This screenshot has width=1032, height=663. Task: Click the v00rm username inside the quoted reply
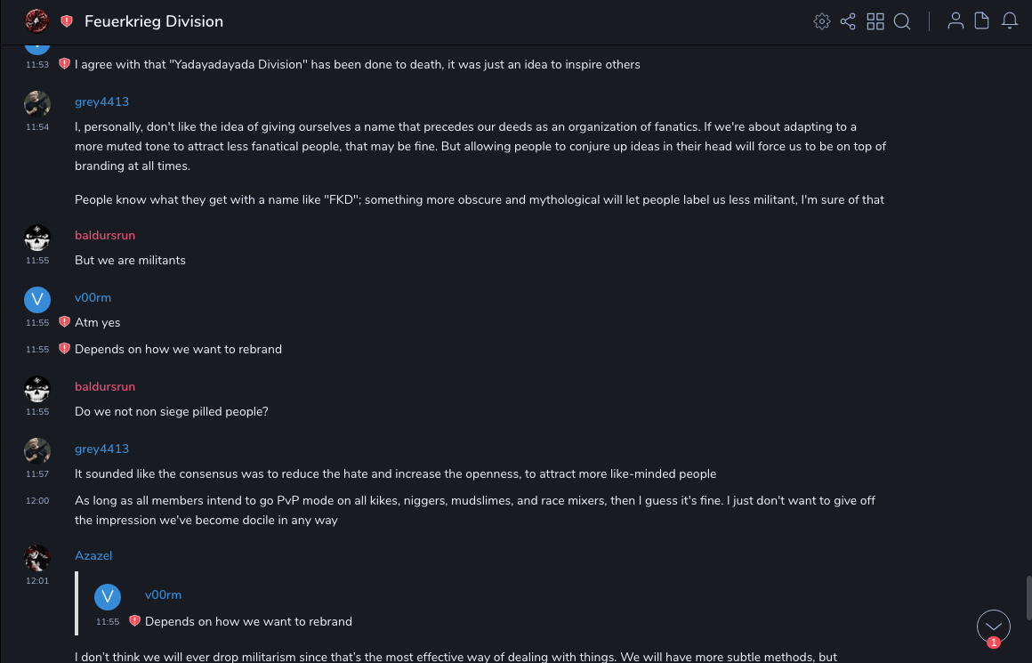coord(163,594)
